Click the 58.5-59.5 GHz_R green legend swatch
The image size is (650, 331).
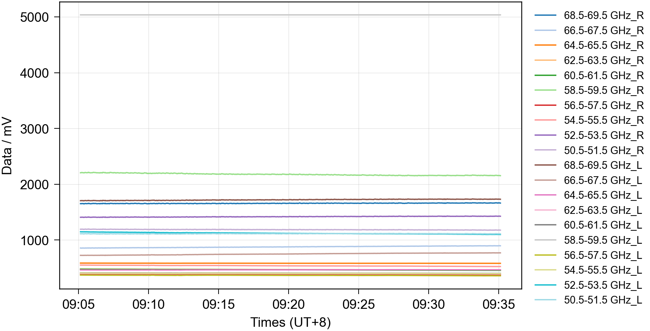pyautogui.click(x=545, y=90)
